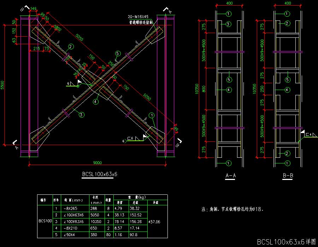Click the "73" dimension beside 215
This screenshot has height=247, width=318.
pos(47,48)
